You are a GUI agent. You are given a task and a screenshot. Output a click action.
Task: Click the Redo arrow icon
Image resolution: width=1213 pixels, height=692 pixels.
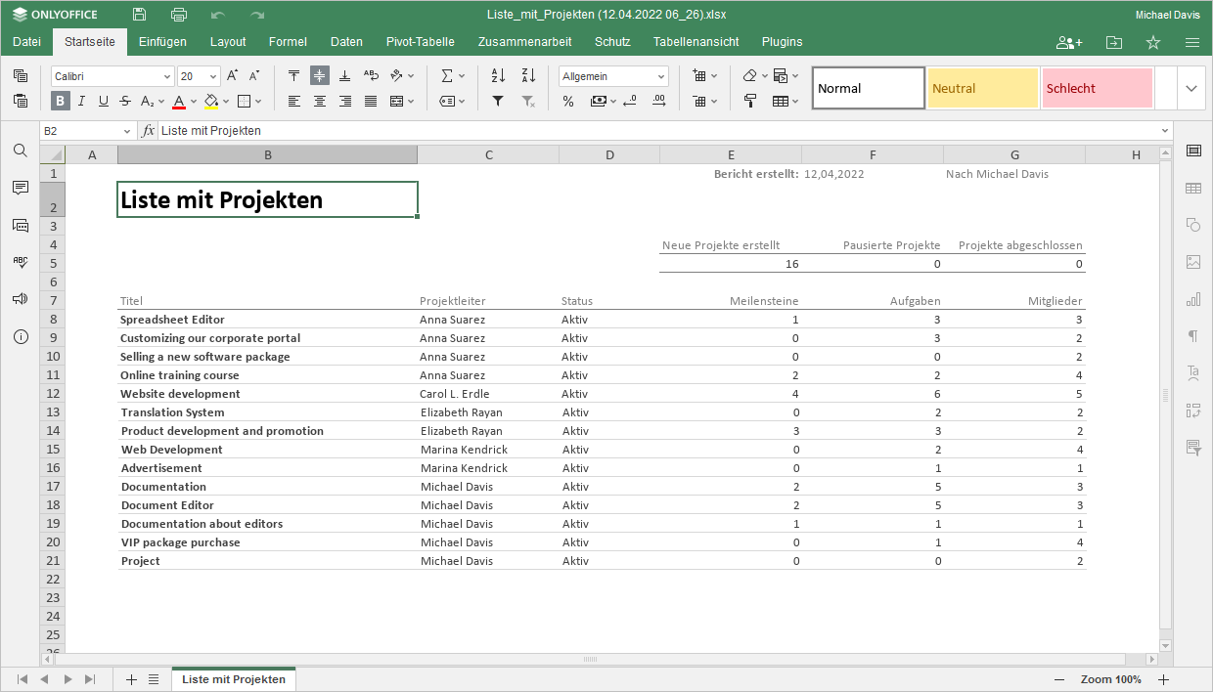click(257, 15)
